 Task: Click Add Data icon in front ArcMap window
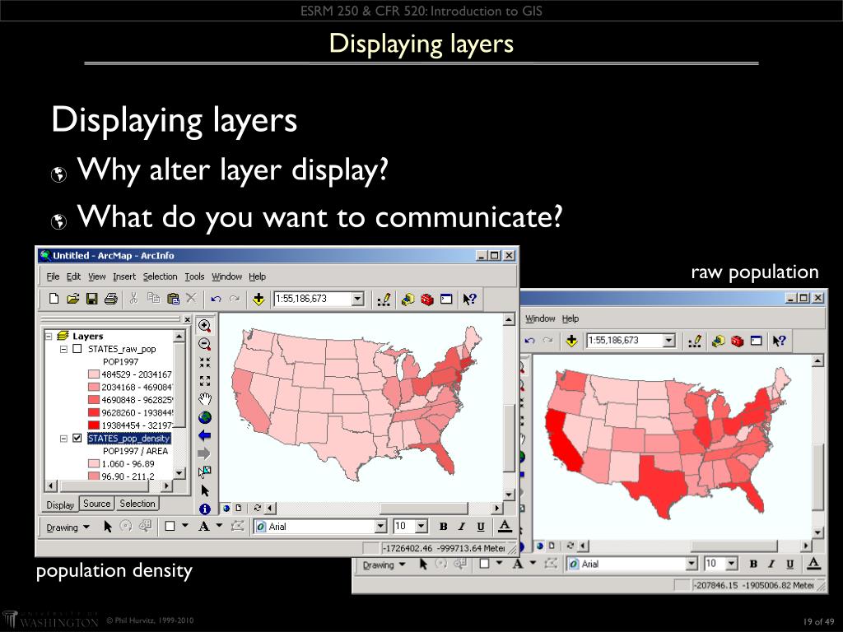point(258,299)
